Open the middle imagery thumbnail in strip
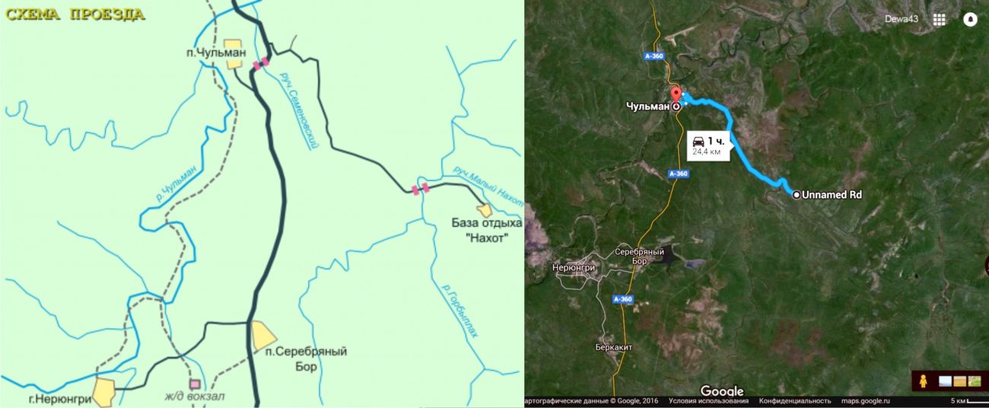 coord(958,381)
